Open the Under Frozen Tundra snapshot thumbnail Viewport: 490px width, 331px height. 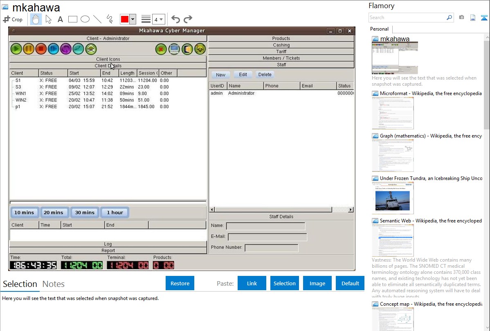click(393, 198)
